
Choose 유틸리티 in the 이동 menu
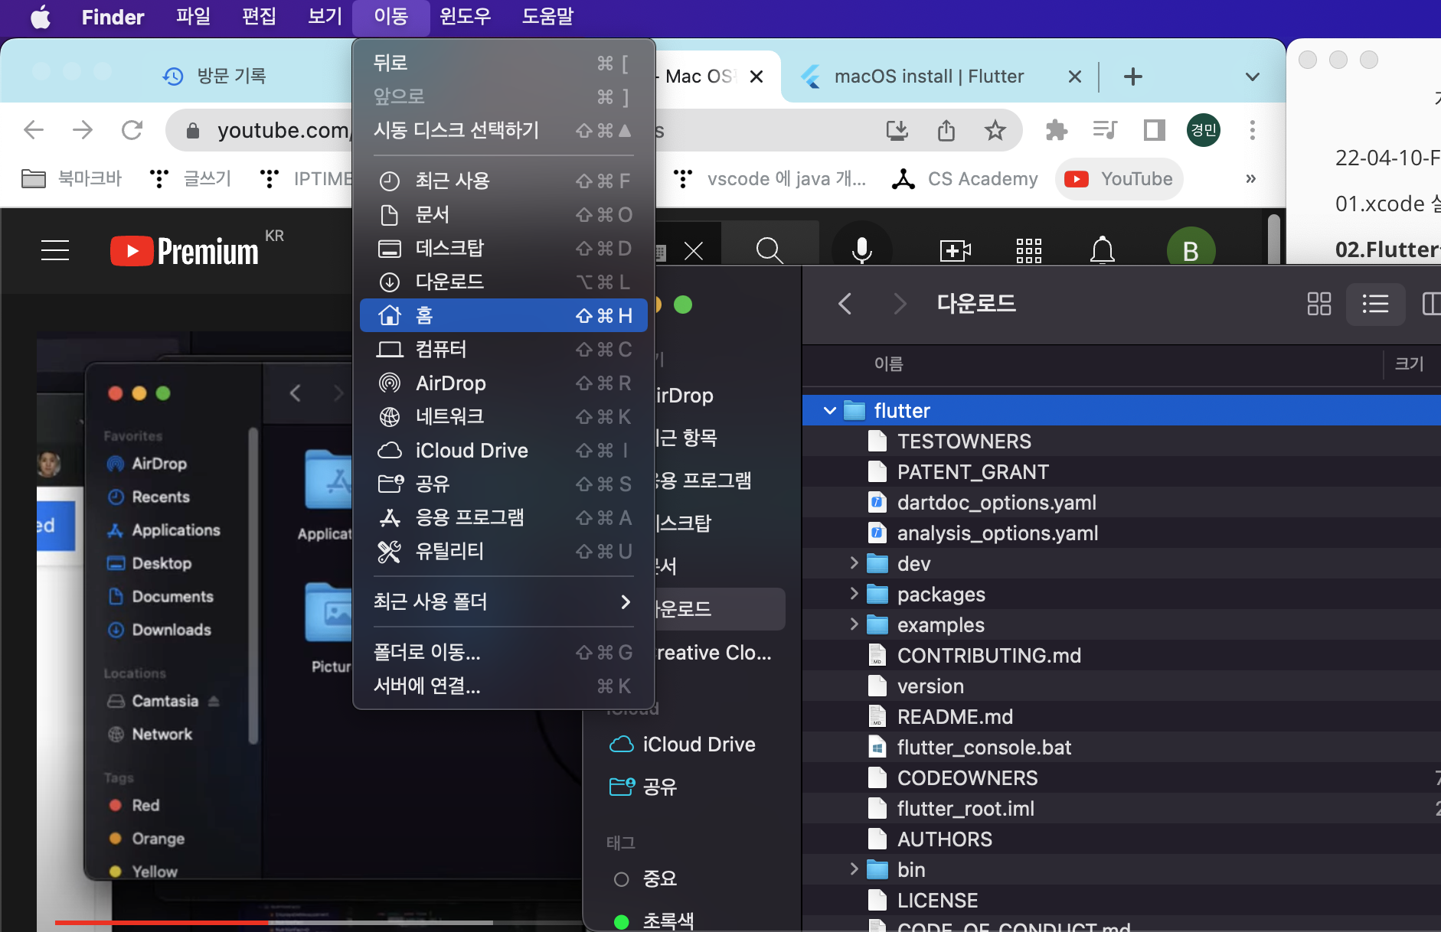click(x=504, y=551)
